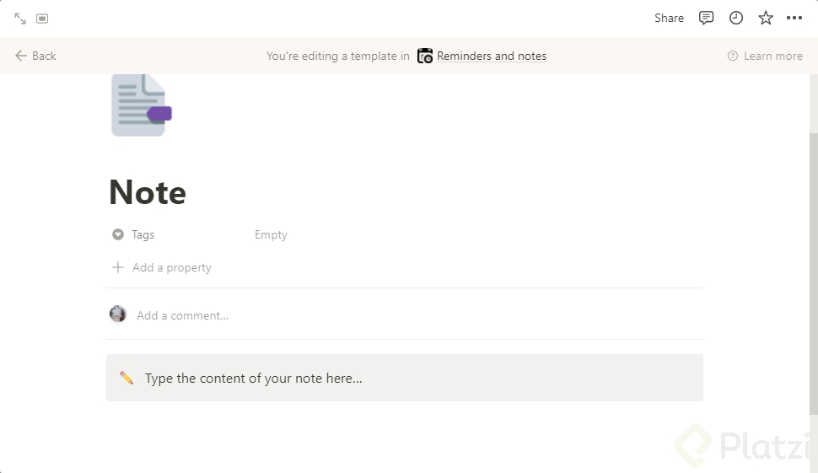Select the Empty tags value field

(272, 234)
